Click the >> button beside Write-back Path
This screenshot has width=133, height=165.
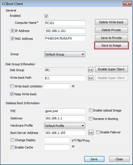[x=91, y=78]
